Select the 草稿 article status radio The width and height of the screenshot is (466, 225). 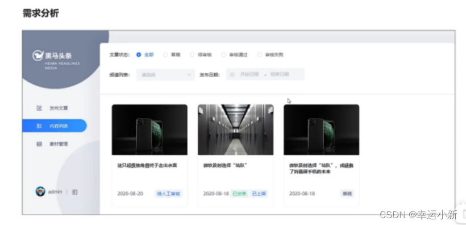[165, 54]
